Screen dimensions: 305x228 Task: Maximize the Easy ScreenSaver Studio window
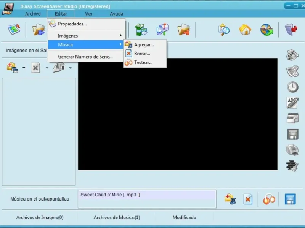[296, 6]
